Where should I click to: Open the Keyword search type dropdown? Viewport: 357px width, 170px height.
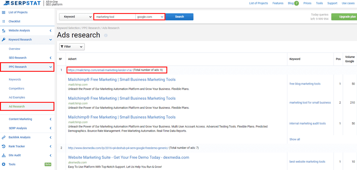click(x=76, y=17)
